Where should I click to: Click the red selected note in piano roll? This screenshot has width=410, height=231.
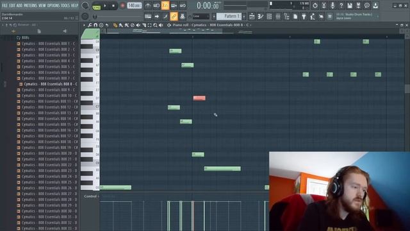[199, 98]
